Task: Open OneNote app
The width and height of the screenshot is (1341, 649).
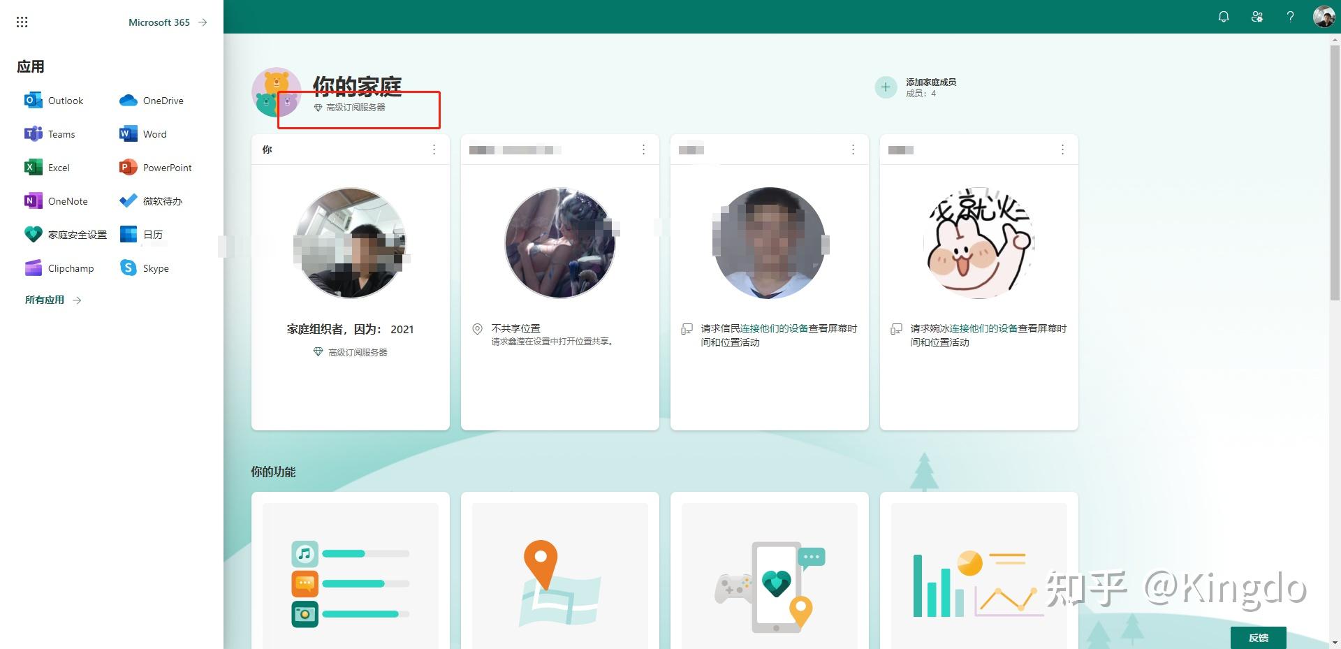Action: point(56,201)
